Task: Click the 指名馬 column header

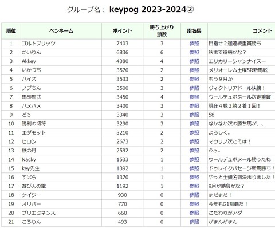Action: [194, 31]
